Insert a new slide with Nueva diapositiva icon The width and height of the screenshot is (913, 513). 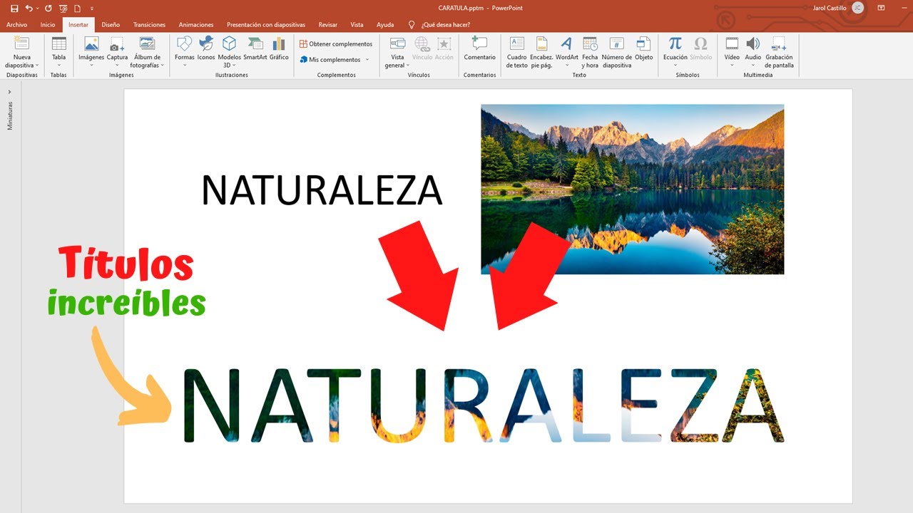point(22,53)
